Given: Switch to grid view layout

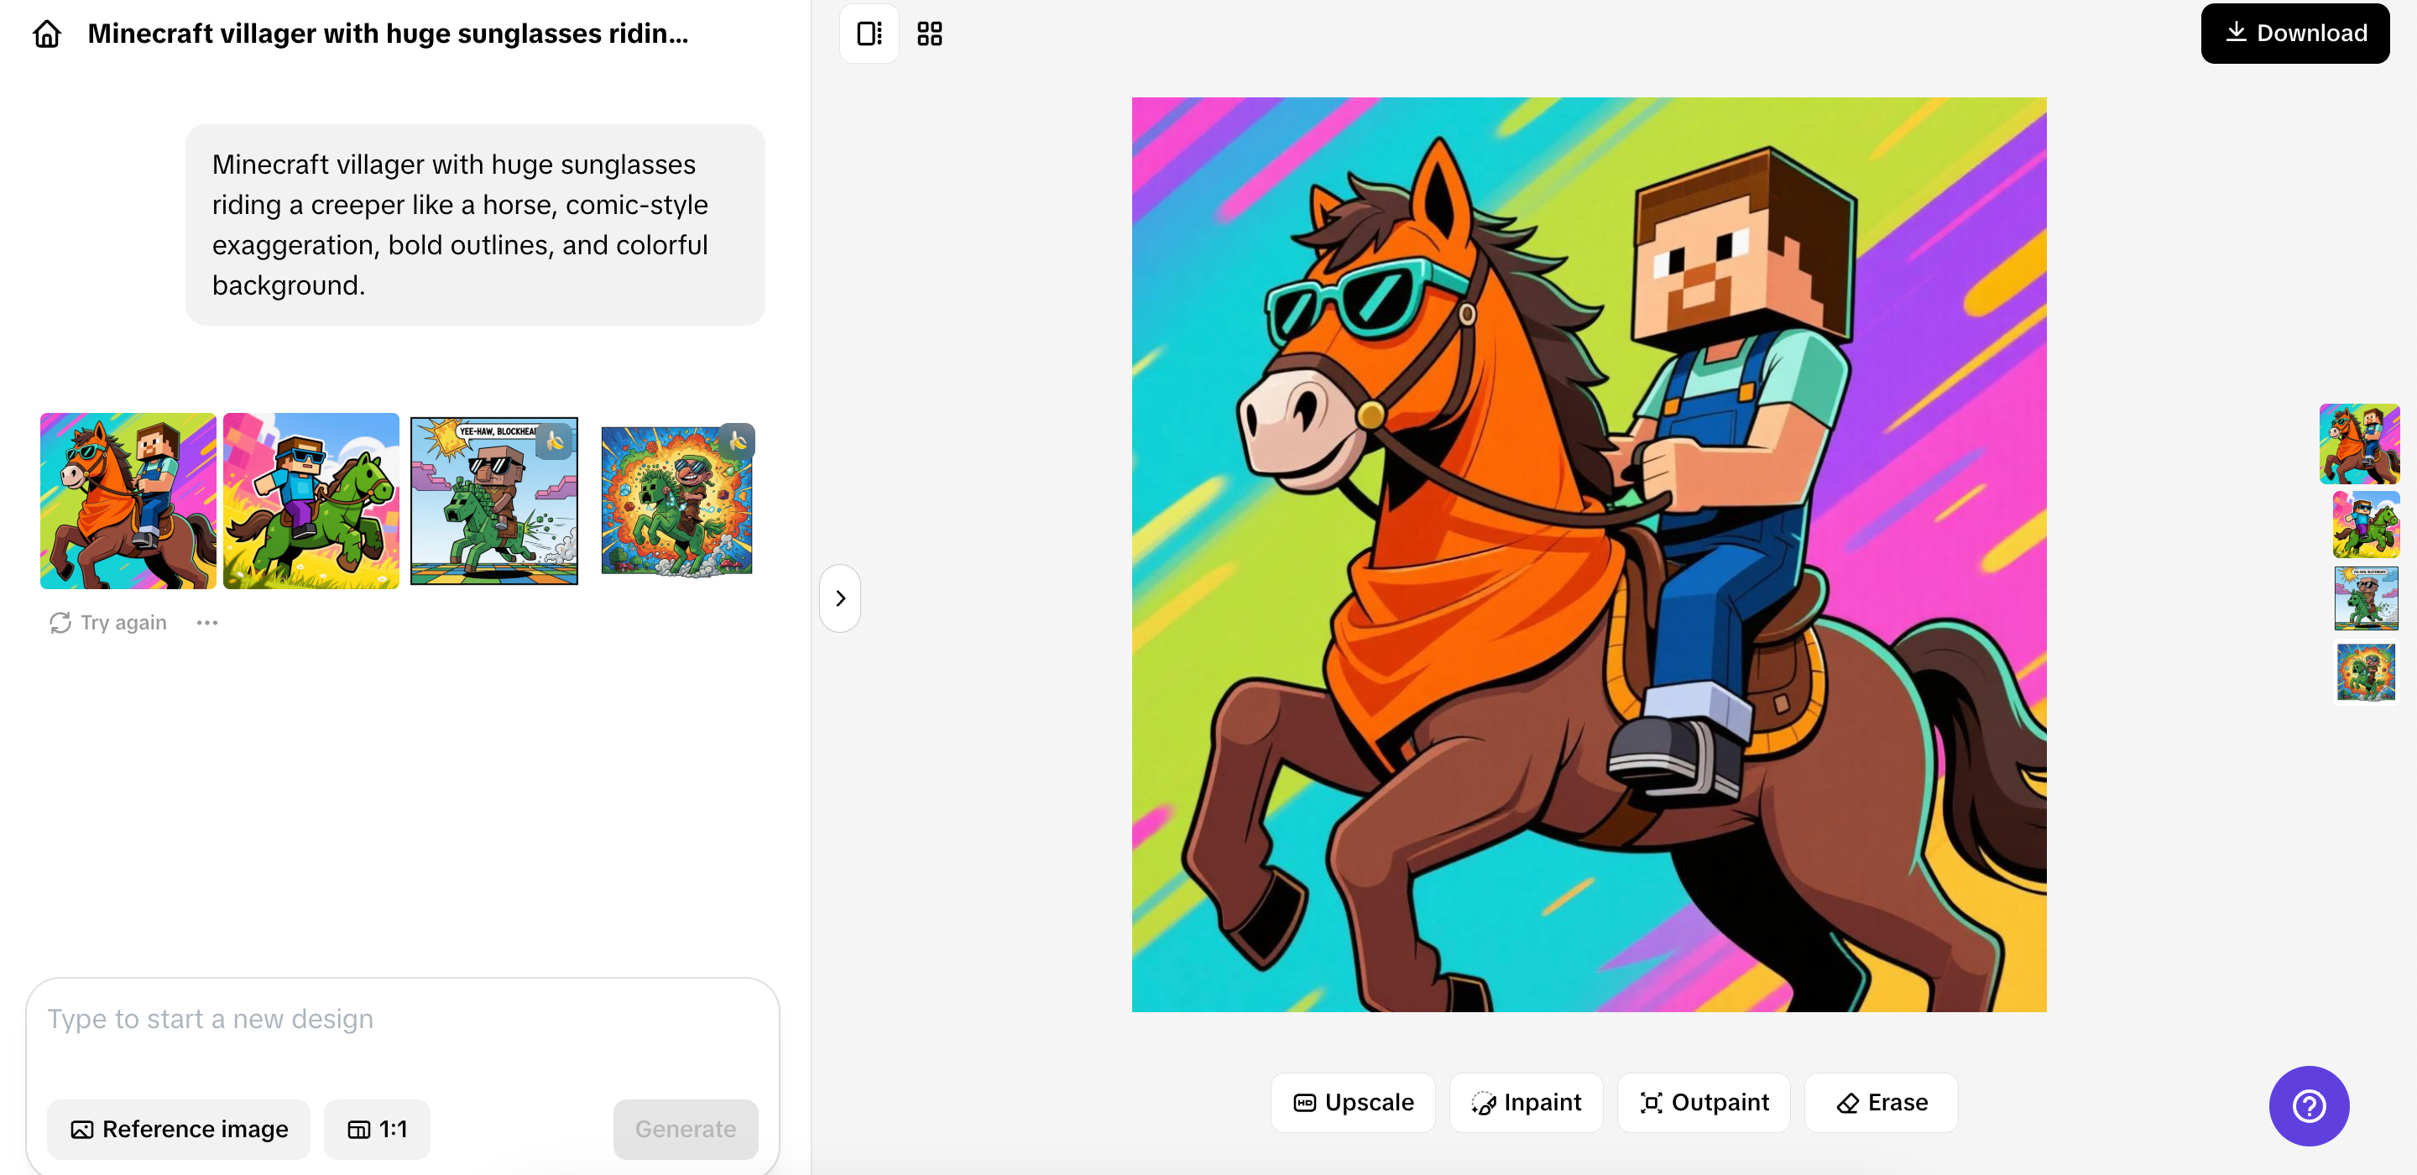Looking at the screenshot, I should [x=929, y=33].
